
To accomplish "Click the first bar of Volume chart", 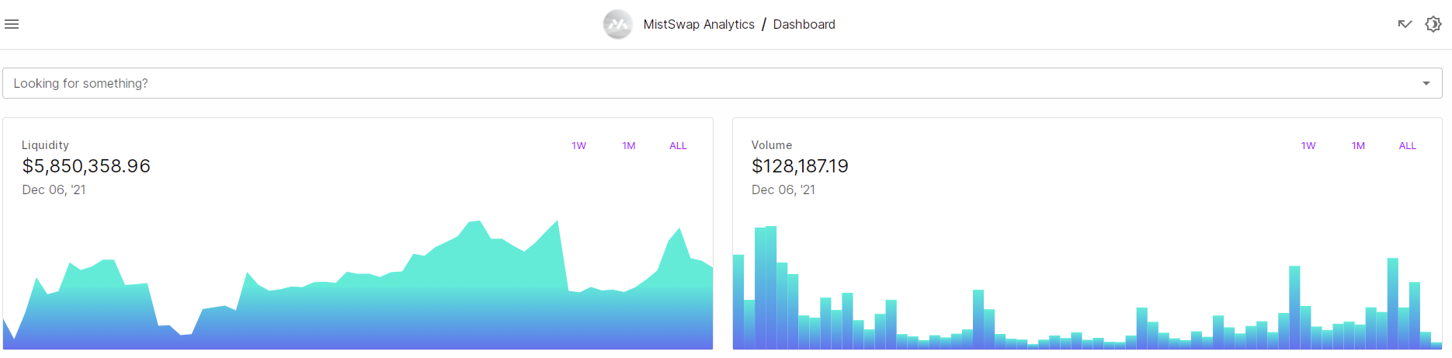I will click(738, 302).
